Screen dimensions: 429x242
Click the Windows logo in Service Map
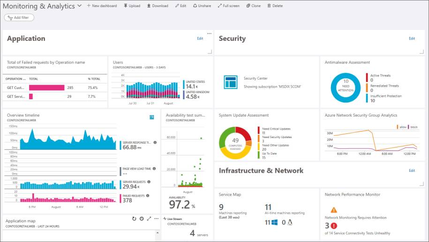point(274,223)
